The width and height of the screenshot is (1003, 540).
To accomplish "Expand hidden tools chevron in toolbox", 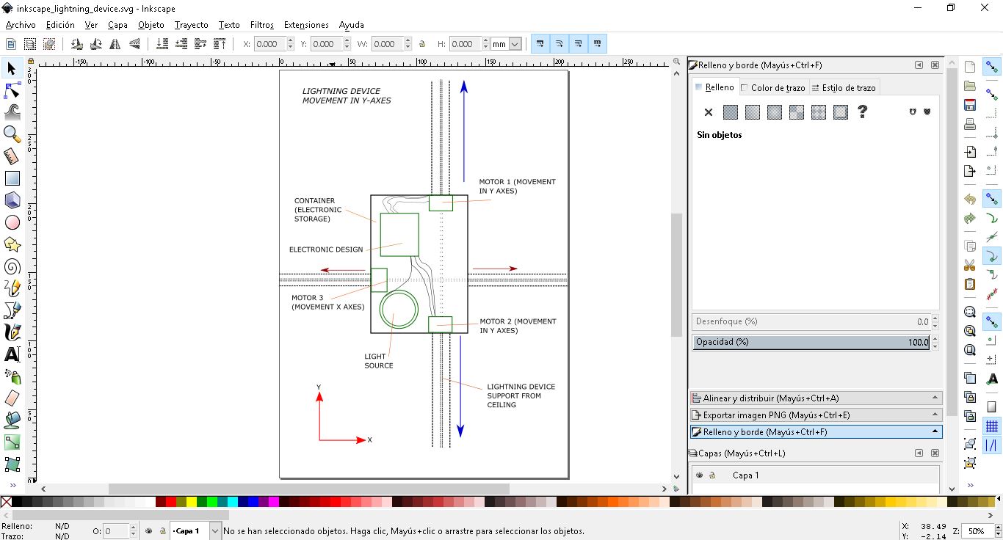I will coord(12,485).
